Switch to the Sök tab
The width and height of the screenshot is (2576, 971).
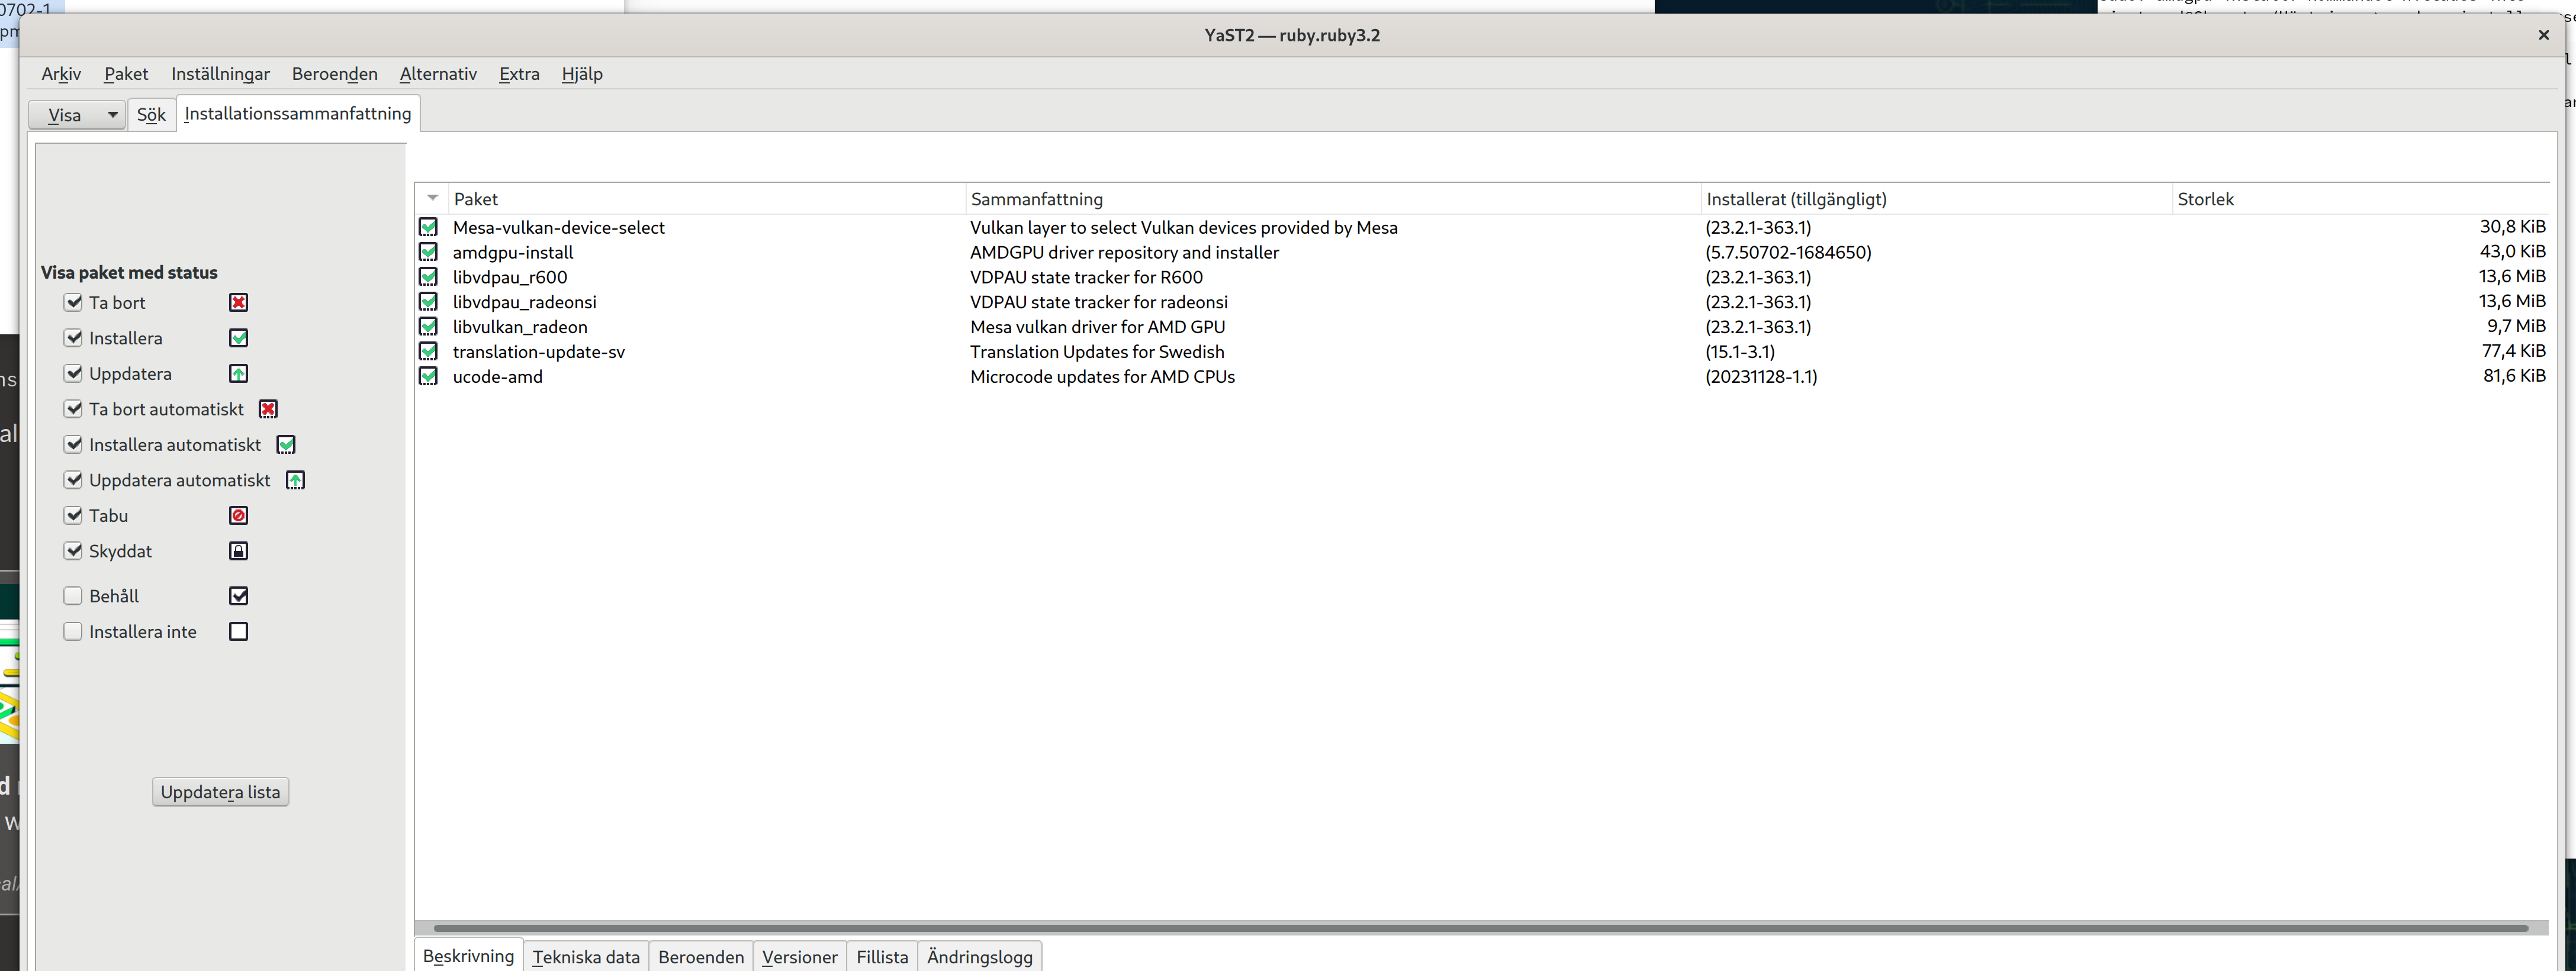pos(151,115)
